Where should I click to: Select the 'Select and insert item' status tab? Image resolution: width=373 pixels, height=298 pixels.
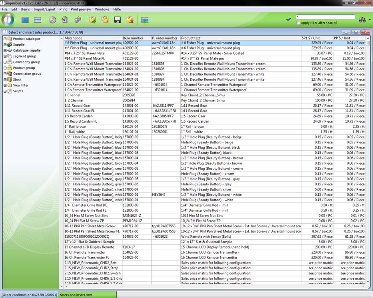[x=76, y=295]
